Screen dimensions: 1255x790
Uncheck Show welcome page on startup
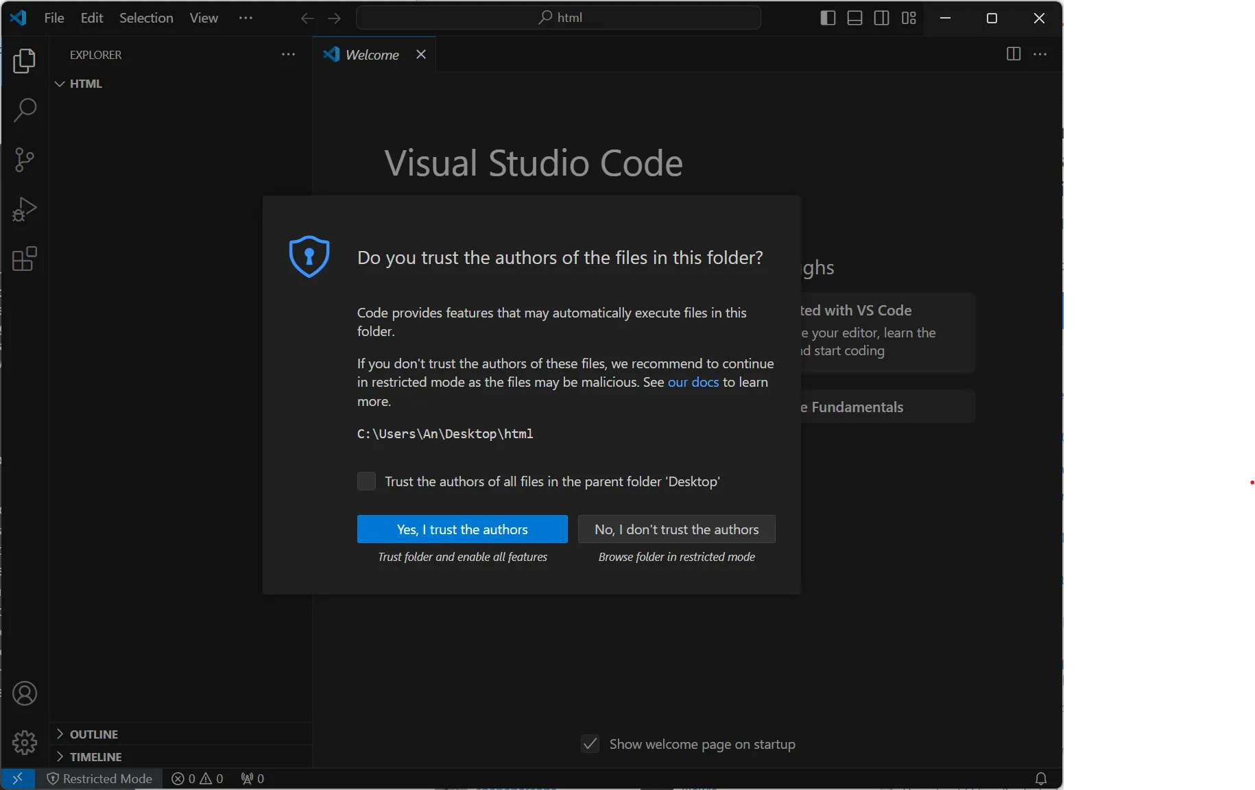point(590,744)
